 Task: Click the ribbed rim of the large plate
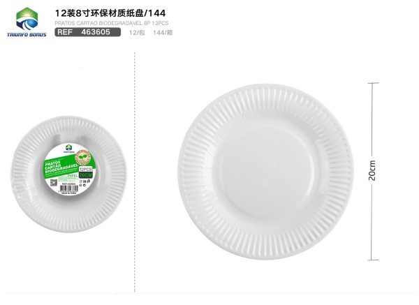click(x=191, y=172)
